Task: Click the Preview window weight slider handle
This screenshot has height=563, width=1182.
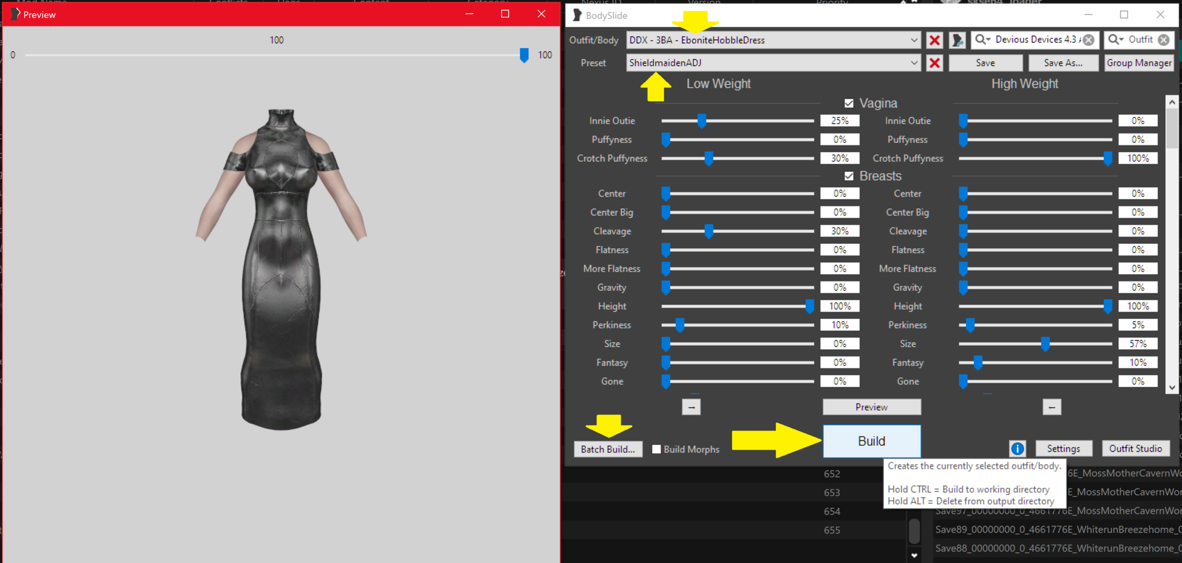Action: 524,55
